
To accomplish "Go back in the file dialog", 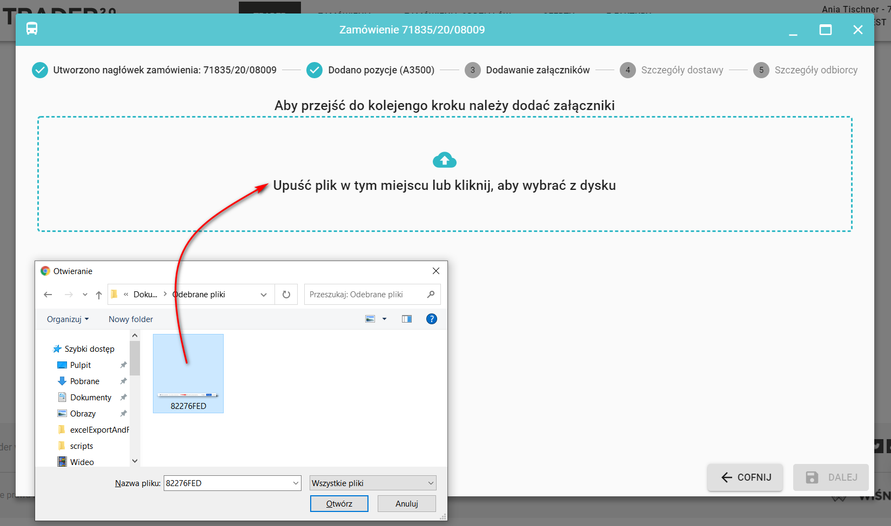I will (48, 295).
